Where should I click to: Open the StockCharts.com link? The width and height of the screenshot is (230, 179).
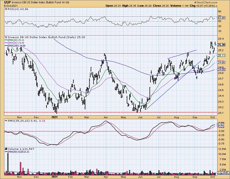tap(207, 3)
